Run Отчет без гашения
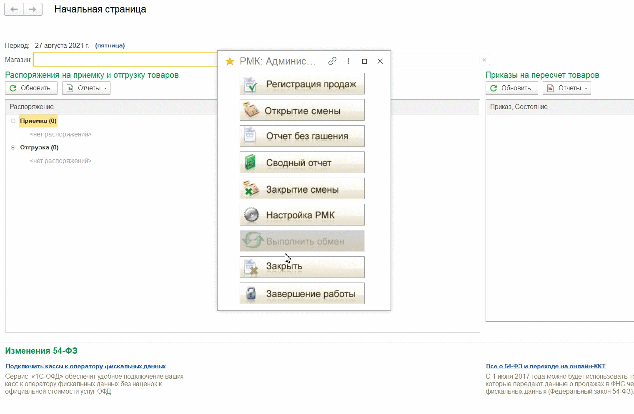 coord(302,136)
